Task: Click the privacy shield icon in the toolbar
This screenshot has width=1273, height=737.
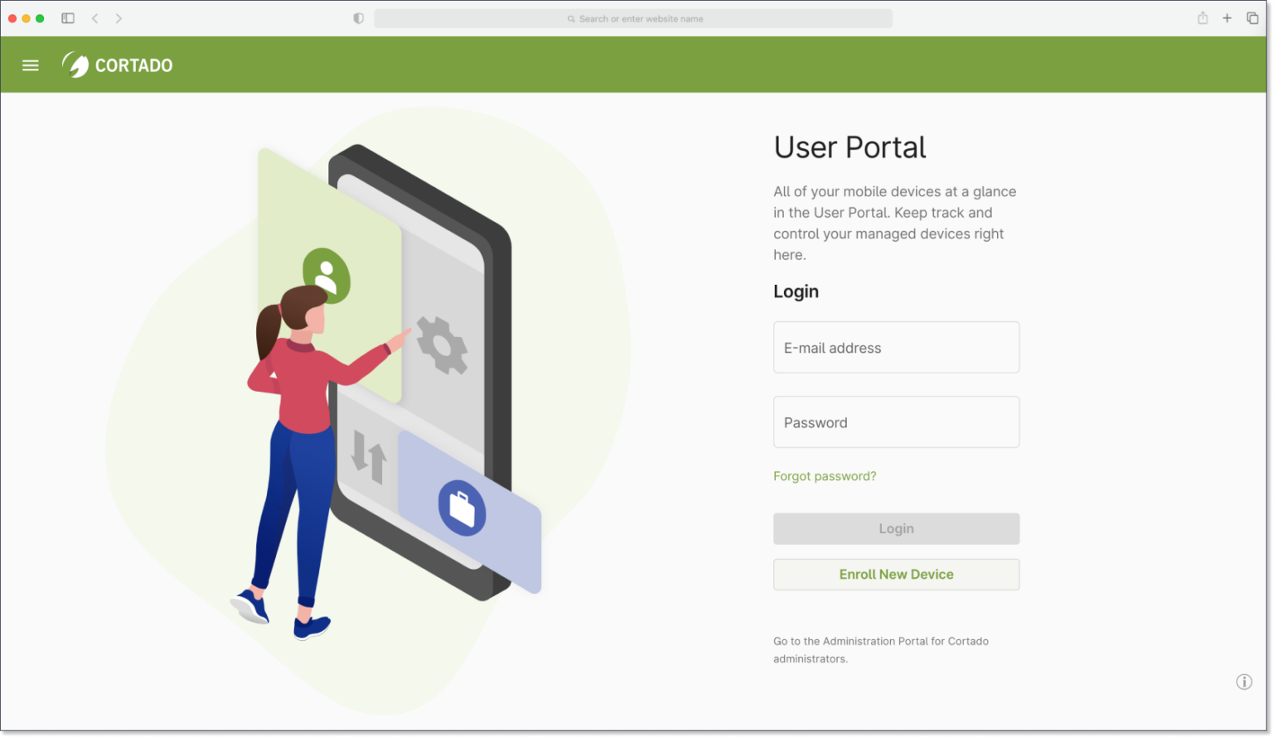Action: tap(357, 17)
